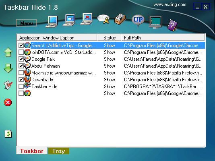
Task: Click the Status column header
Action: [109, 38]
